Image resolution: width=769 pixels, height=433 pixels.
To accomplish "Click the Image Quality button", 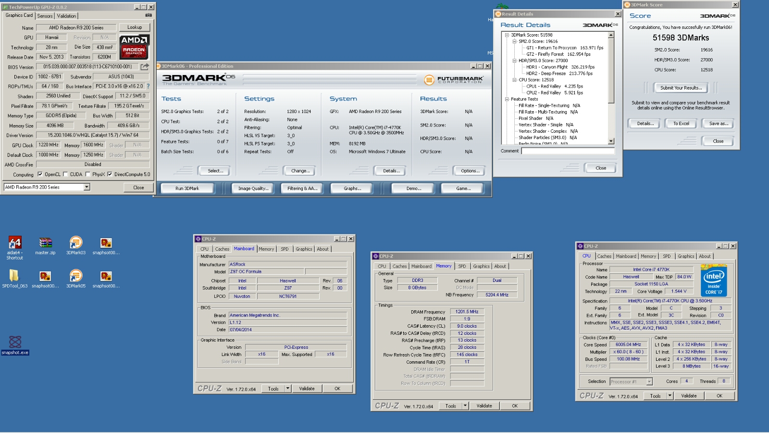I will [x=253, y=189].
